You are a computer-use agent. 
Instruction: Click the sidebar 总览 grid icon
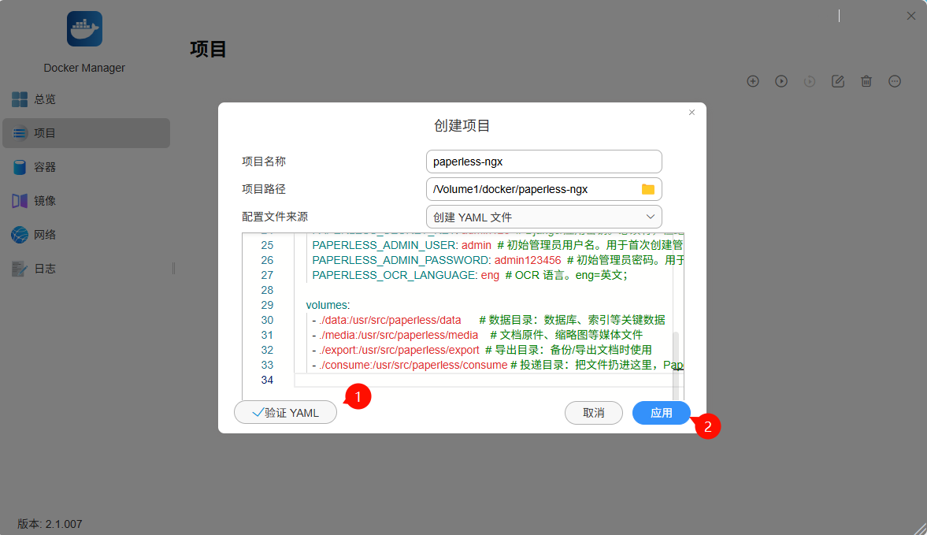[x=20, y=99]
